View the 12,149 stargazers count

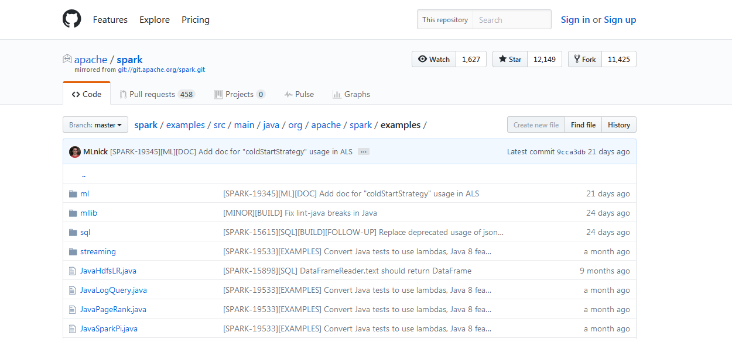[545, 59]
